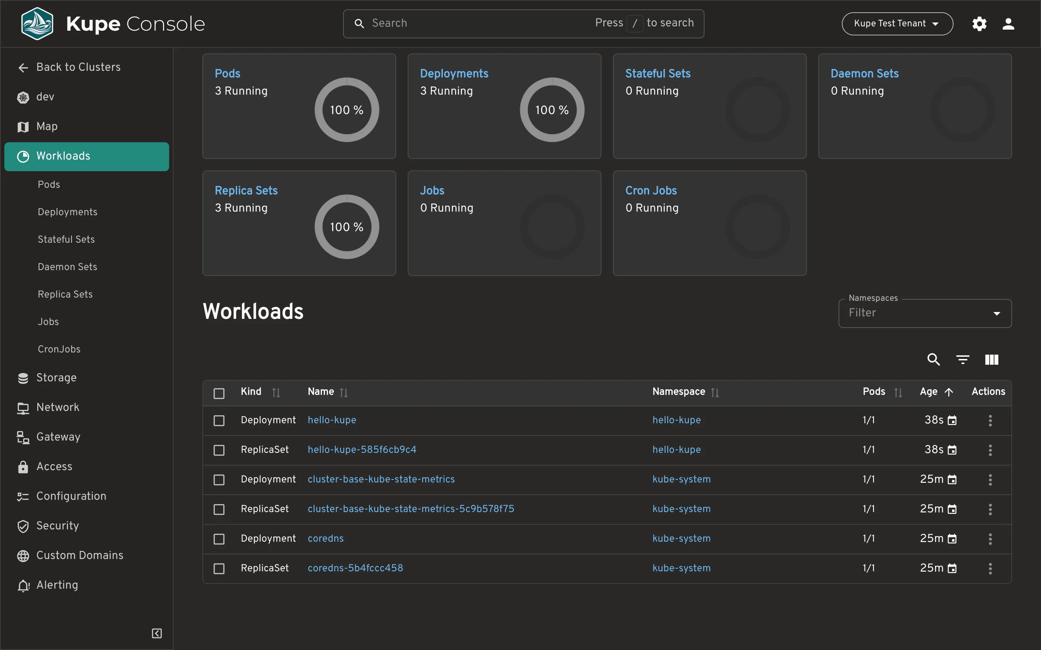Open actions menu for coredns Deployment

990,539
